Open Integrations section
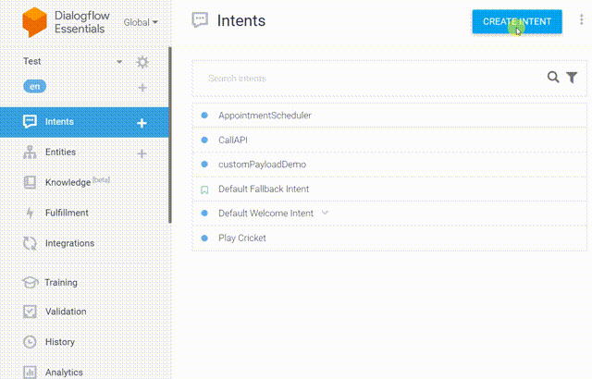The height and width of the screenshot is (379, 592). coord(70,243)
